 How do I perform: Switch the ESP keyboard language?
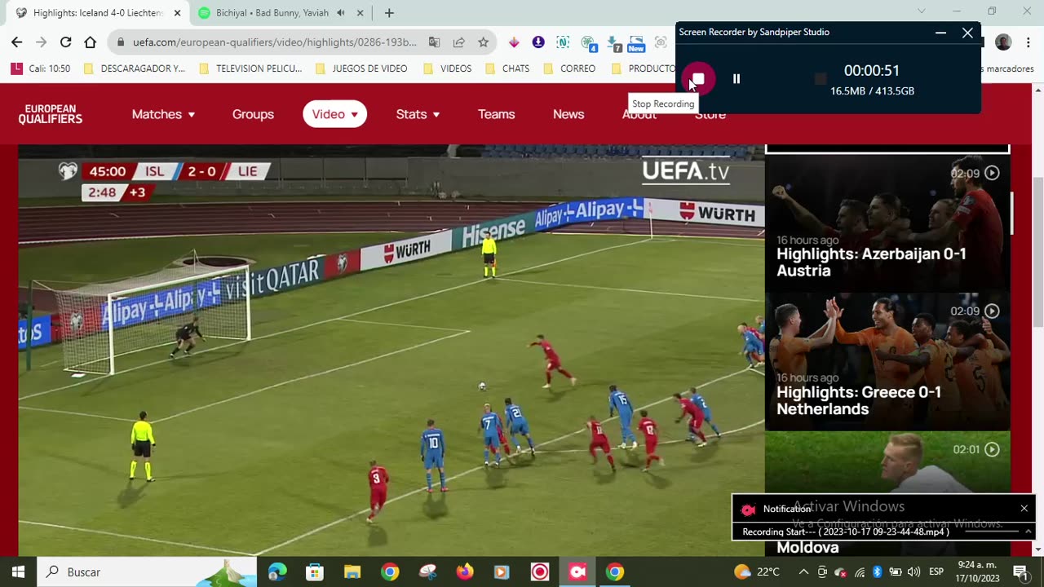click(936, 572)
